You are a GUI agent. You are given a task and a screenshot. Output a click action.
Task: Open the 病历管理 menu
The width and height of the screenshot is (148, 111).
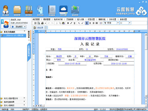point(36,19)
